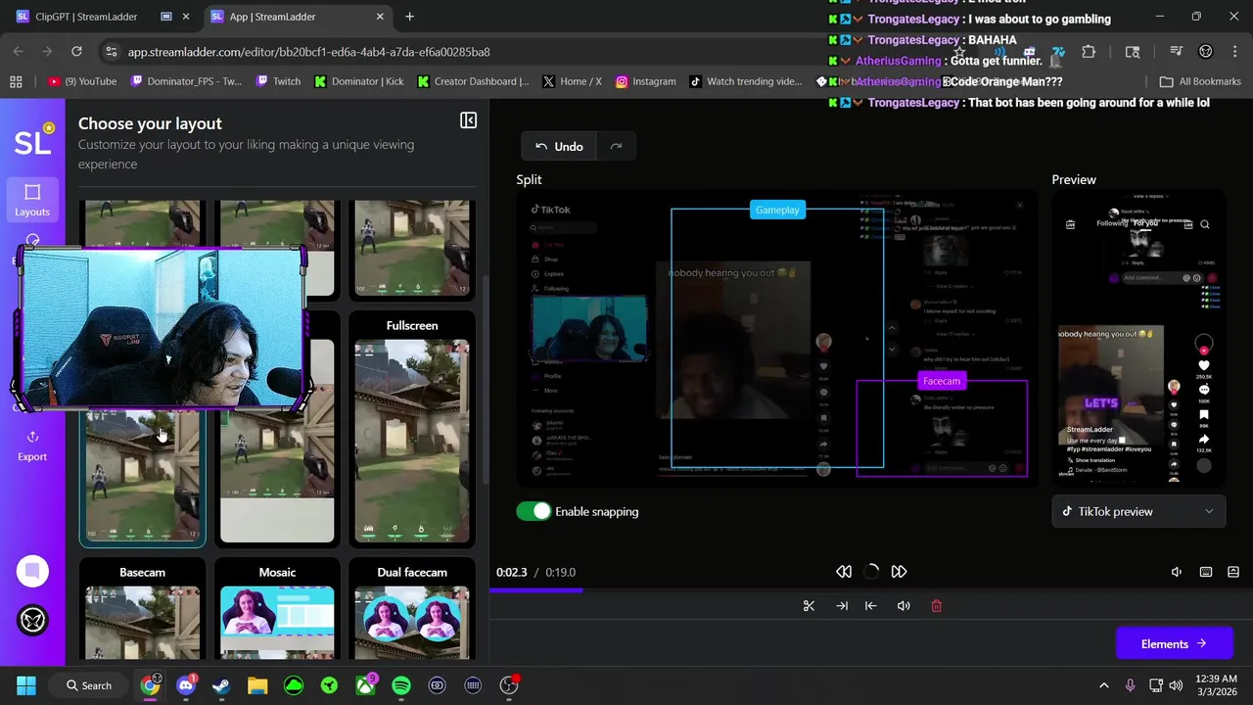Open the YouTube bookmark
1253x705 pixels.
coord(82,81)
